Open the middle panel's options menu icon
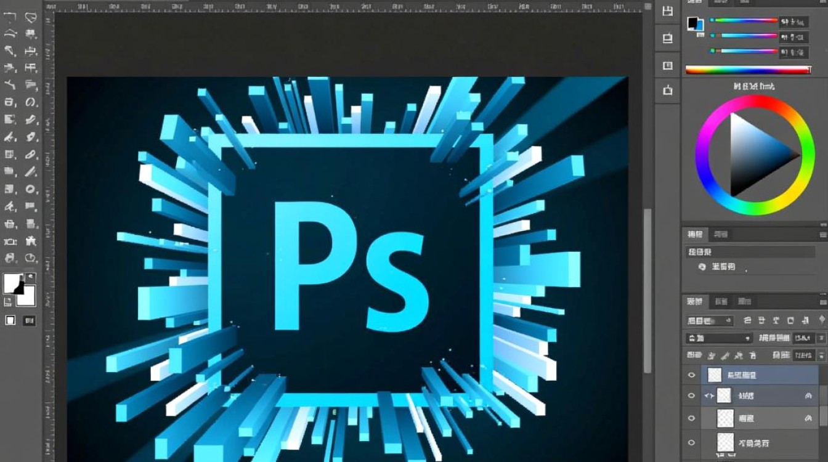828x462 pixels. click(x=823, y=235)
